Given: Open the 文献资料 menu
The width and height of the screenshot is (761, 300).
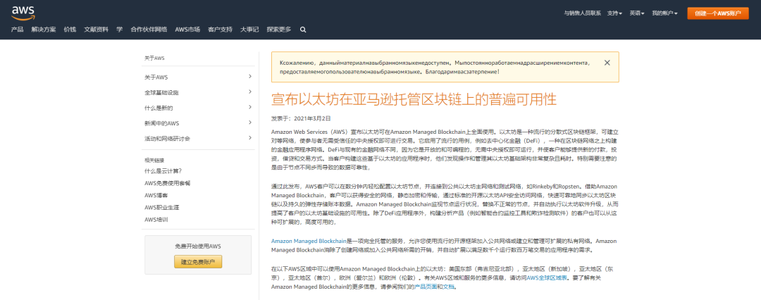Looking at the screenshot, I should (96, 30).
